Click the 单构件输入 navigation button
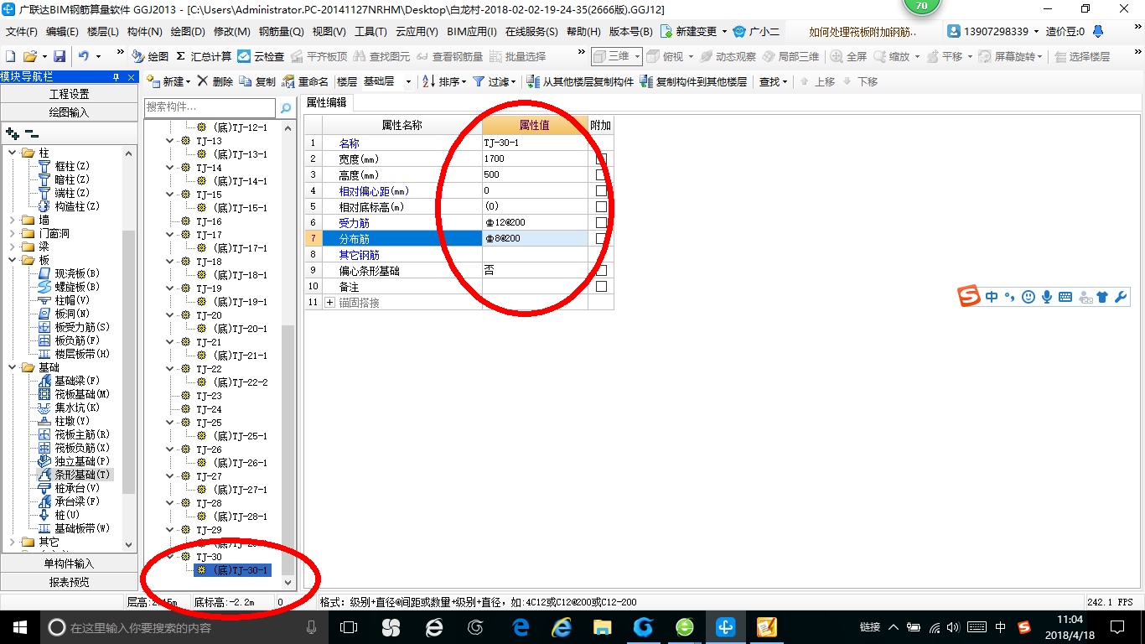The height and width of the screenshot is (644, 1145). pos(69,563)
